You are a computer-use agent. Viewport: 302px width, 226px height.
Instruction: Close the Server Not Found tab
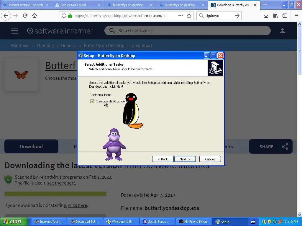pyautogui.click(x=99, y=5)
